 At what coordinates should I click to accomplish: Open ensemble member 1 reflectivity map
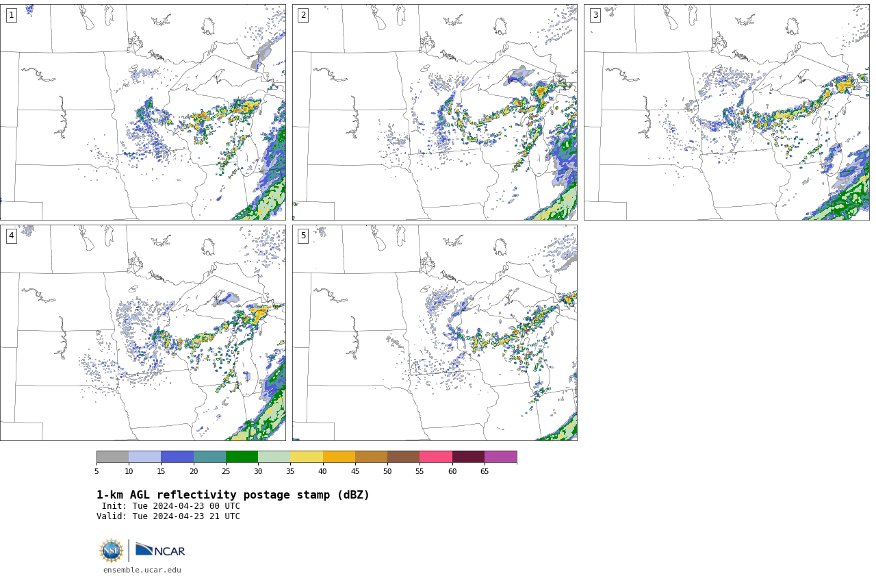142,112
